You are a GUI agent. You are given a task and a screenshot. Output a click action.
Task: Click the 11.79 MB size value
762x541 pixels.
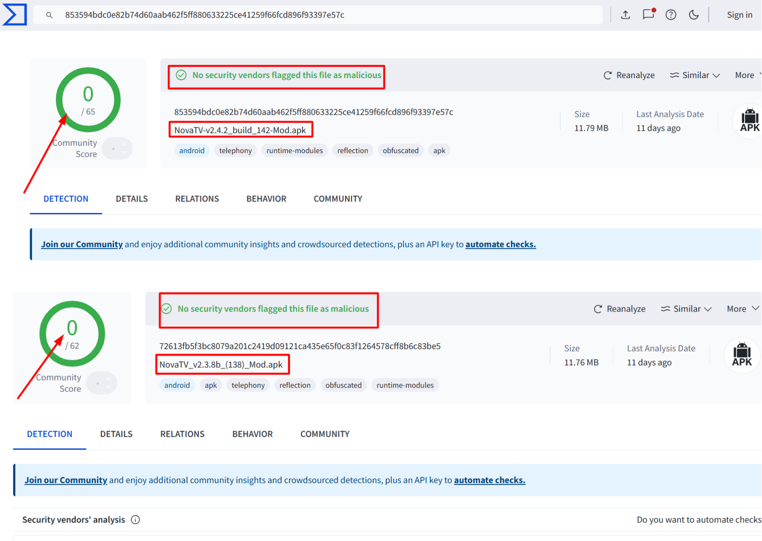(x=591, y=128)
